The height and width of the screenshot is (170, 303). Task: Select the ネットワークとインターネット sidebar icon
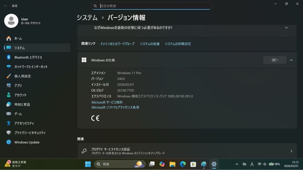(x=8, y=67)
